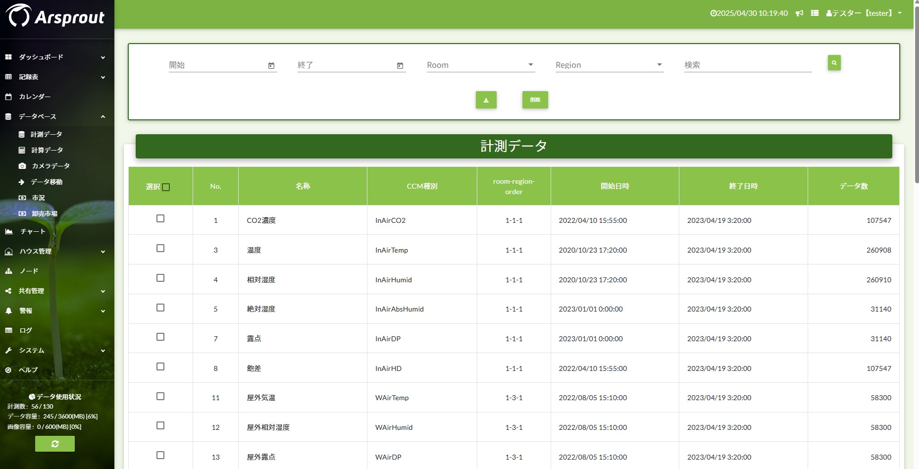Check the box for 屋外露点 row
This screenshot has height=469, width=919.
[160, 455]
